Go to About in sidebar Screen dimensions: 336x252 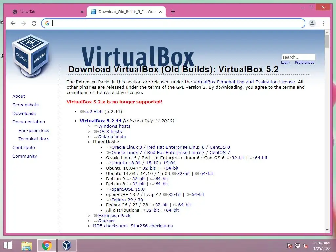(19, 96)
